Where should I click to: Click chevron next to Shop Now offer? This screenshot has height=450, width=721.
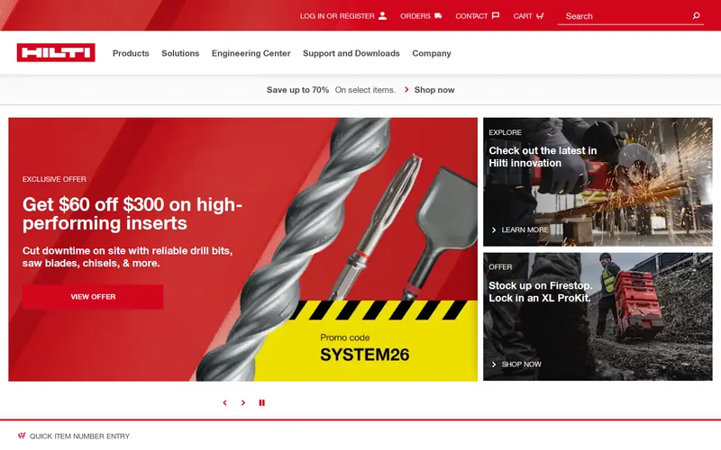pos(494,364)
